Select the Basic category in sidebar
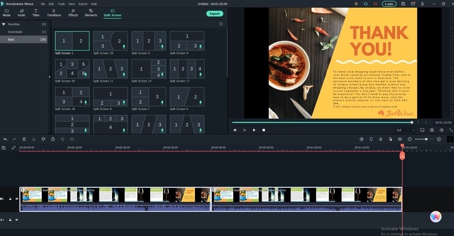The width and height of the screenshot is (454, 236). click(x=24, y=40)
